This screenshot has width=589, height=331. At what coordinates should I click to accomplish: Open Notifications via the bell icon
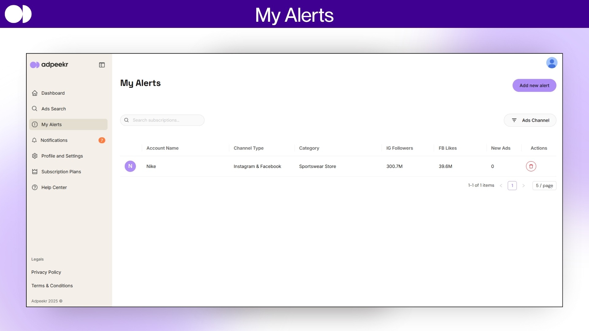pyautogui.click(x=35, y=140)
